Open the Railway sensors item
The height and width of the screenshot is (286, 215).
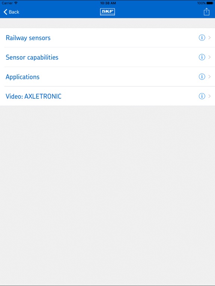tap(107, 38)
